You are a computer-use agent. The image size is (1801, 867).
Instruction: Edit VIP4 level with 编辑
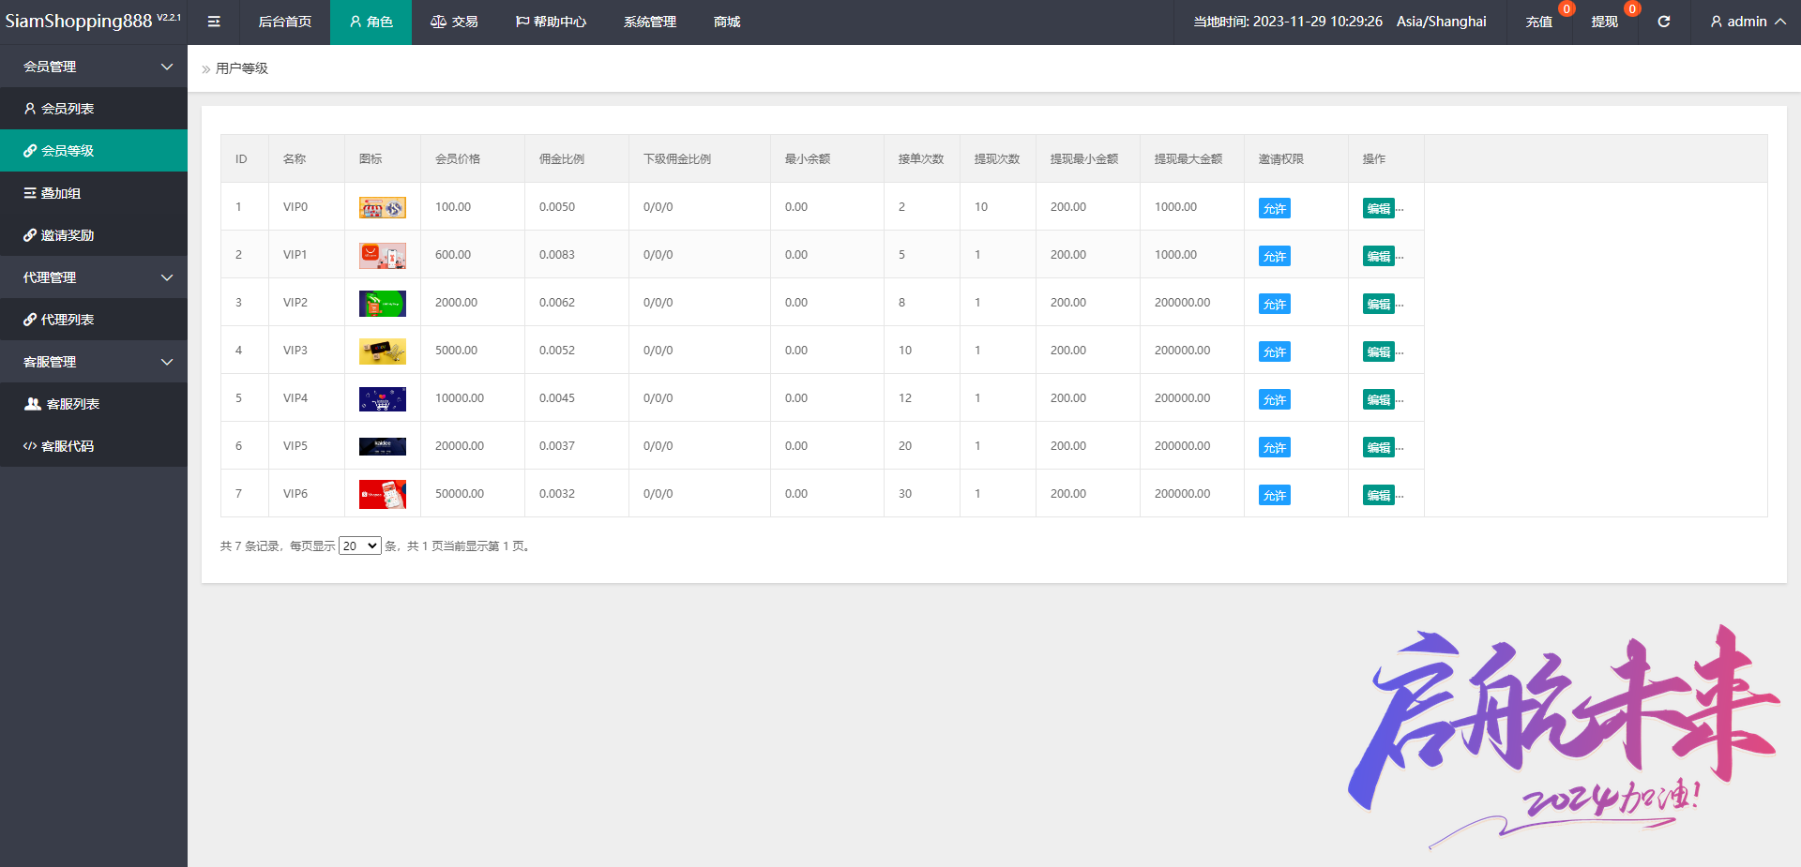tap(1379, 399)
